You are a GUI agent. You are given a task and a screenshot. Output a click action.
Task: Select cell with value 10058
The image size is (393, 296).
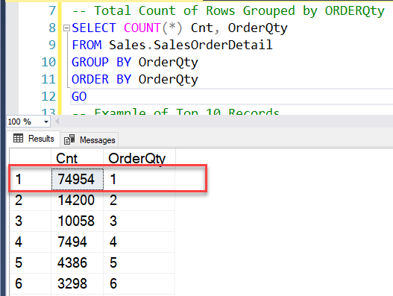pyautogui.click(x=78, y=221)
